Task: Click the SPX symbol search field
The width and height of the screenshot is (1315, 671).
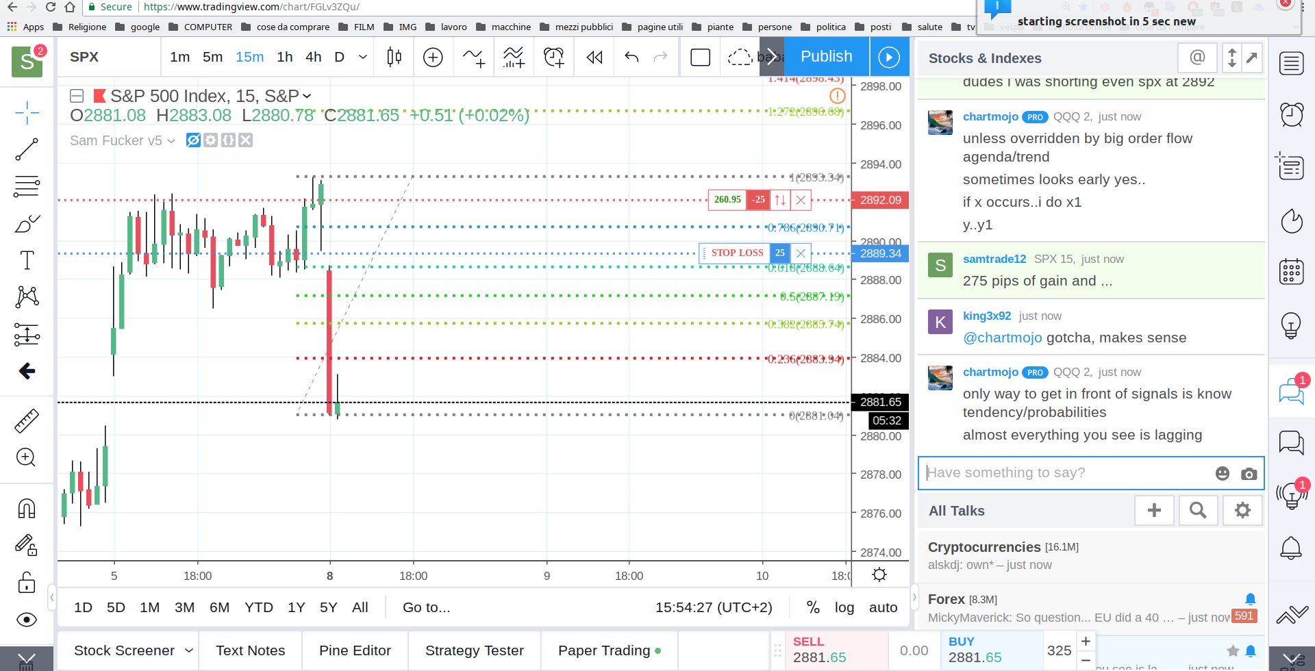Action: (x=110, y=57)
